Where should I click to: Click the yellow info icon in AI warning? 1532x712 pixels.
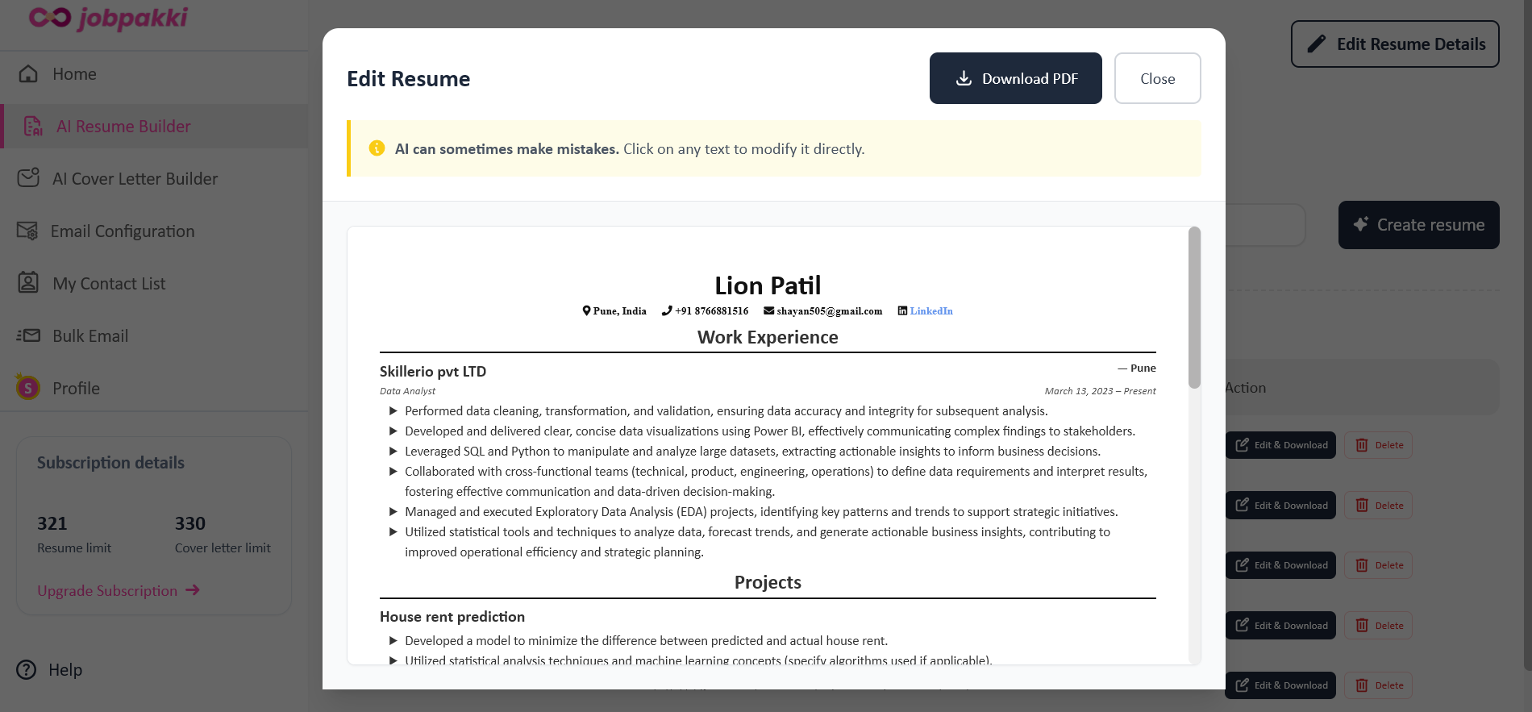tap(377, 148)
